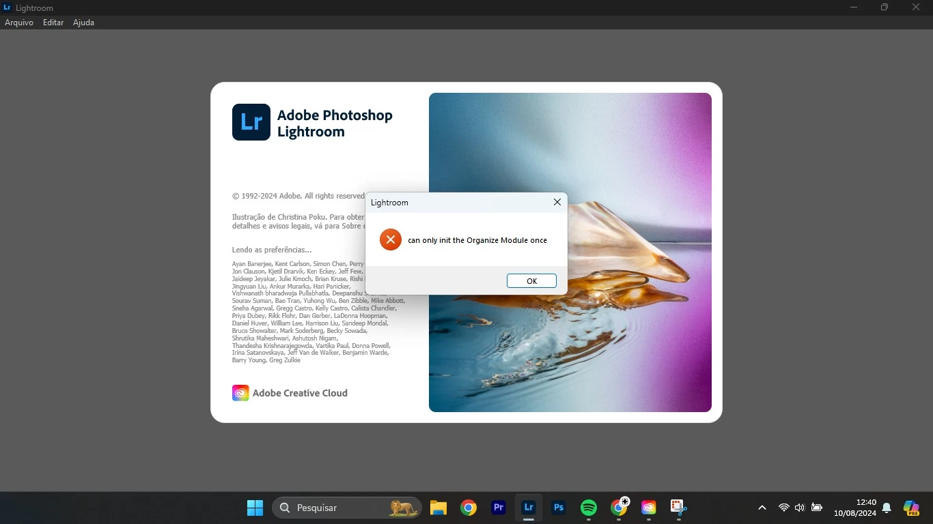
Task: Click the 'Lendo as preferências...' status text
Action: (272, 250)
